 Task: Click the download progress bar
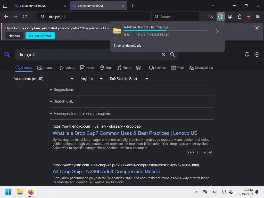click(x=166, y=31)
